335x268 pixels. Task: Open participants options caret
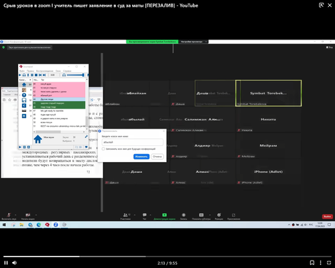135,215
